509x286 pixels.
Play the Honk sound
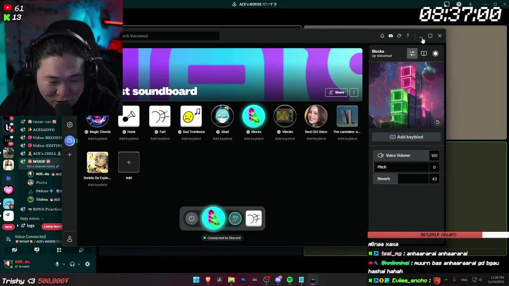coord(129,116)
